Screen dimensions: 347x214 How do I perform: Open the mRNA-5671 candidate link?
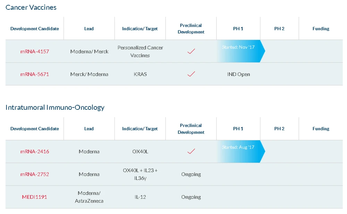(34, 74)
